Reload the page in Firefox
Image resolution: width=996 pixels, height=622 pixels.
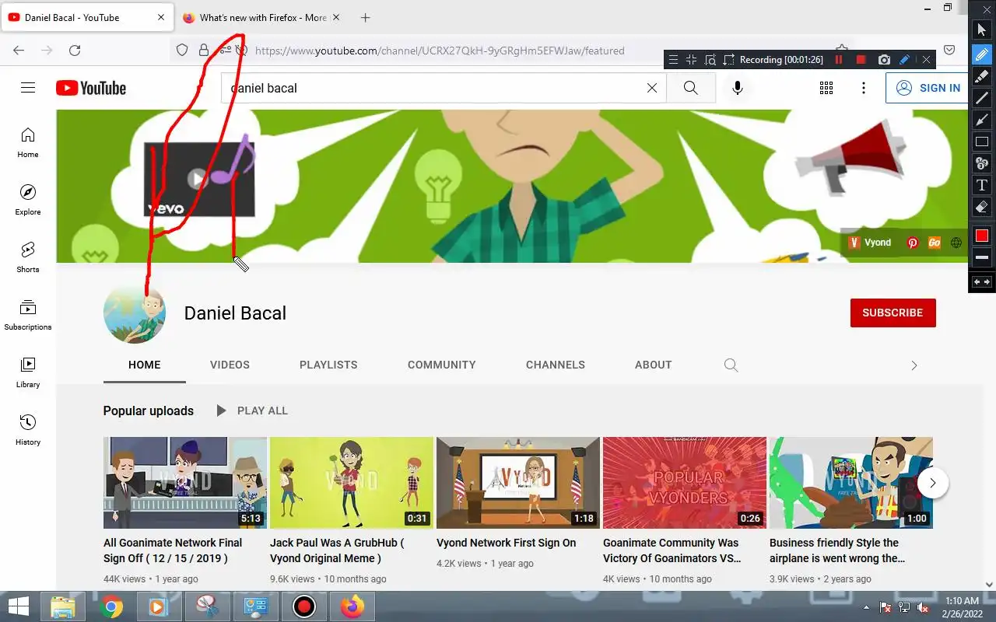[75, 51]
